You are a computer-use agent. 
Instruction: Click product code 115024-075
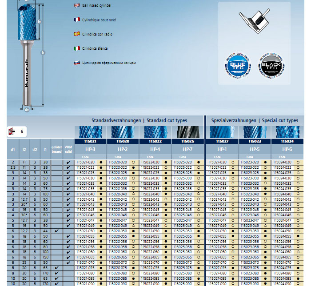(x=283, y=268)
